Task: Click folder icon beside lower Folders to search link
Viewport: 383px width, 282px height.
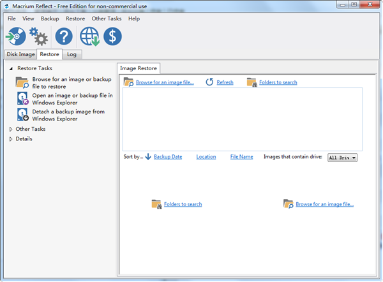Action: (x=156, y=204)
